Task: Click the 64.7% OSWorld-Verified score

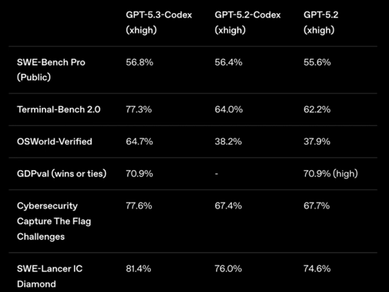Action: [x=138, y=141]
